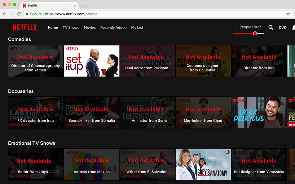Open the Movies menu item
This screenshot has height=184, width=295.
click(90, 28)
